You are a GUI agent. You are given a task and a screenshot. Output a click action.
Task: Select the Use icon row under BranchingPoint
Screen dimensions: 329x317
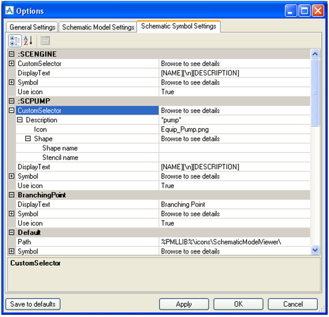coord(85,223)
